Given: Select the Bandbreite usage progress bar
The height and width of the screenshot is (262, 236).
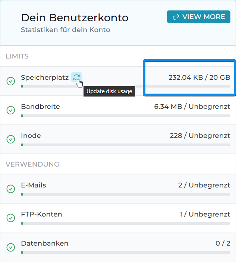Looking at the screenshot, I should [125, 116].
